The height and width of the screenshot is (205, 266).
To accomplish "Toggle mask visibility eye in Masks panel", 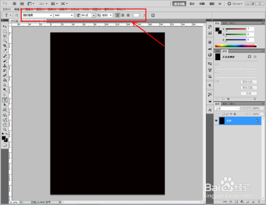I will tap(222, 99).
